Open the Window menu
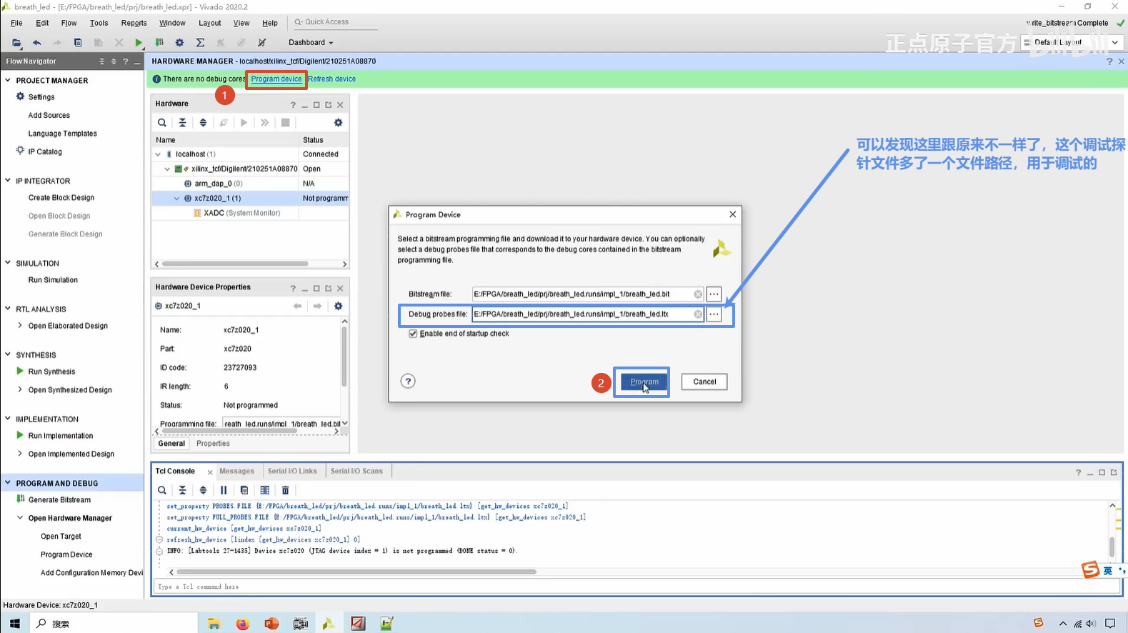1128x633 pixels. pos(172,23)
